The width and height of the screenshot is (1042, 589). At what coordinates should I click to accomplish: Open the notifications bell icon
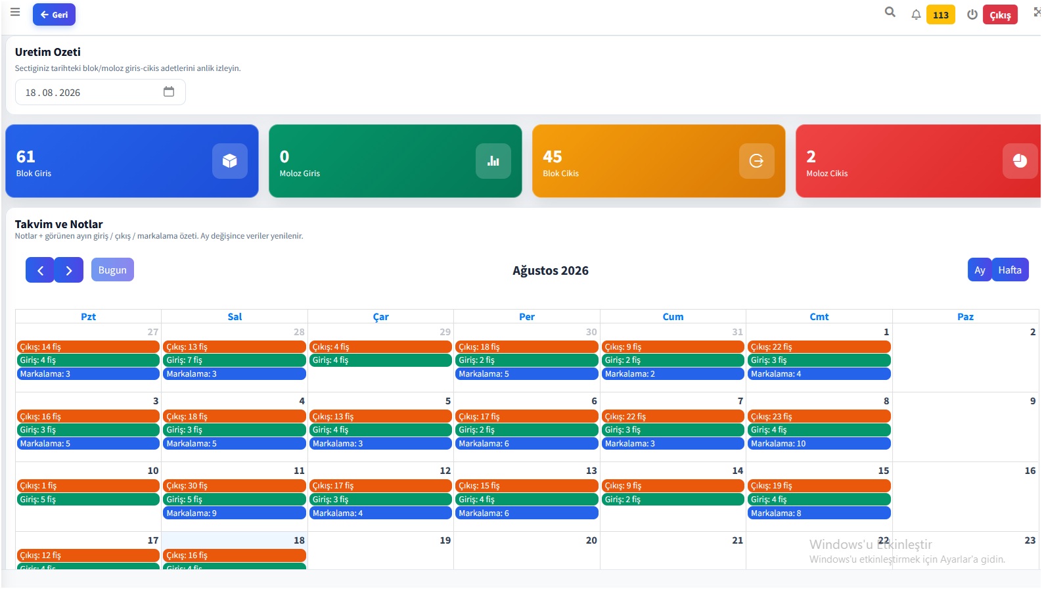916,14
